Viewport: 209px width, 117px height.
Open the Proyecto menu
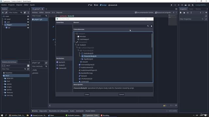pos(11,5)
